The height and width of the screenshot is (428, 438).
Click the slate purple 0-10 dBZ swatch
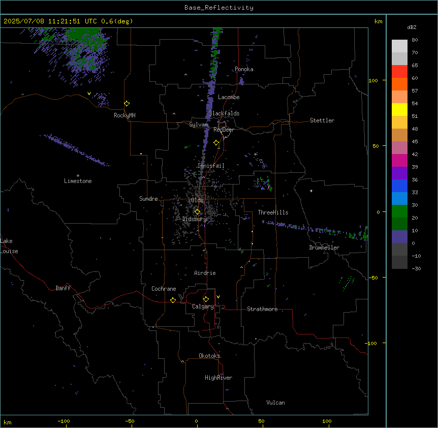[x=399, y=237]
